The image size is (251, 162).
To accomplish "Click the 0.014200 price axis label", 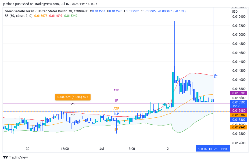I will tap(239, 71).
